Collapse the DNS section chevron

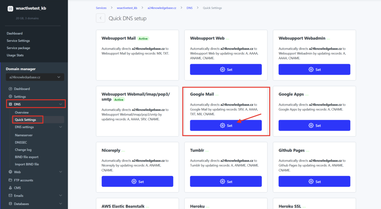click(x=61, y=104)
